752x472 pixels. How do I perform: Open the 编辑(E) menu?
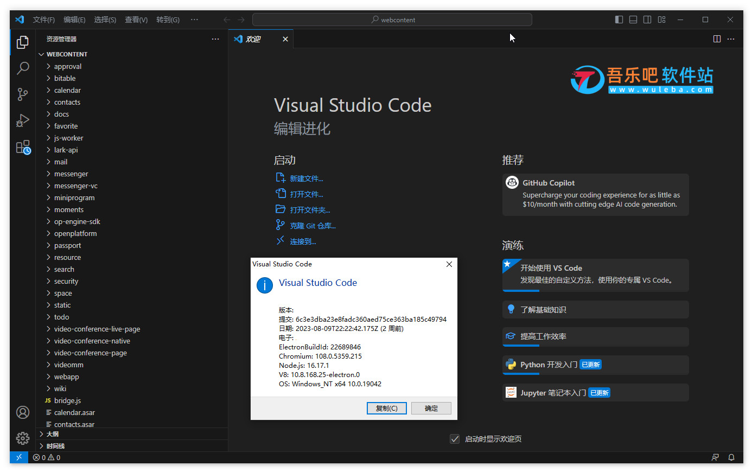tap(74, 20)
